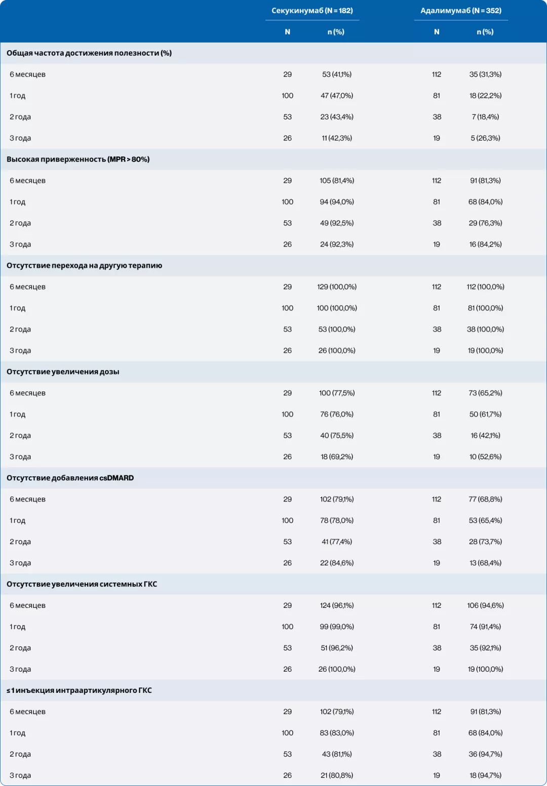Click the 7 (18,4%) cell
Screen dimensions: 547x786
pyautogui.click(x=485, y=117)
